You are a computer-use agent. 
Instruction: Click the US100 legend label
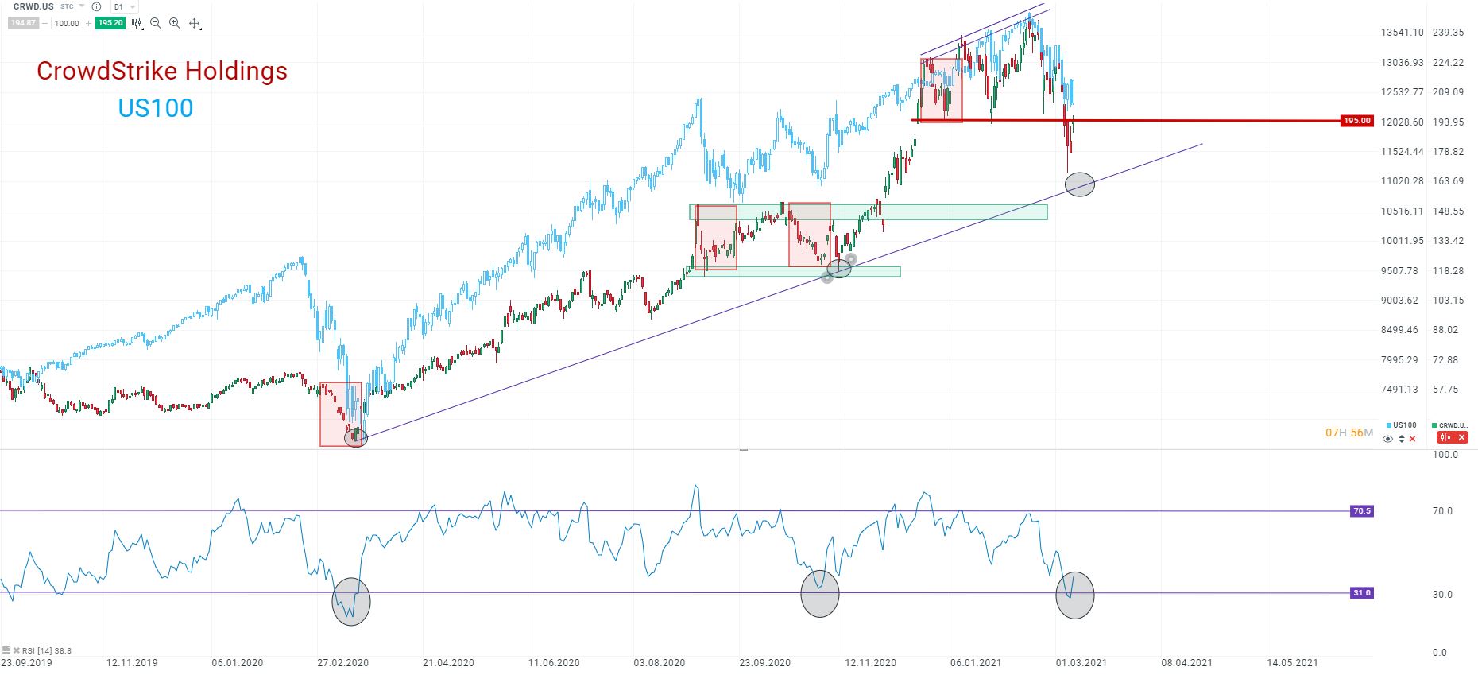tap(1405, 425)
